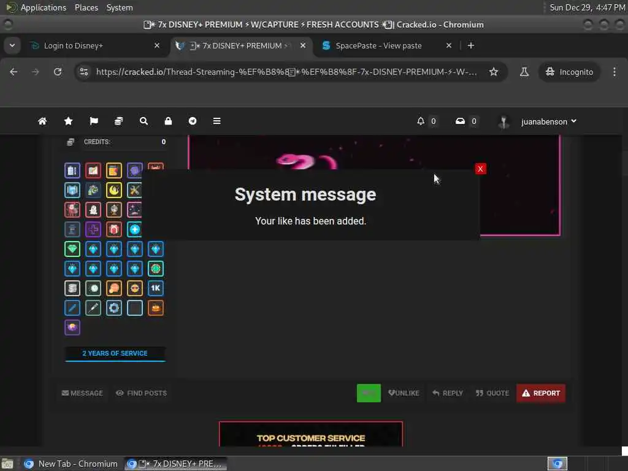Click the show desktop icon in taskbar
The height and width of the screenshot is (471, 628).
point(7,464)
